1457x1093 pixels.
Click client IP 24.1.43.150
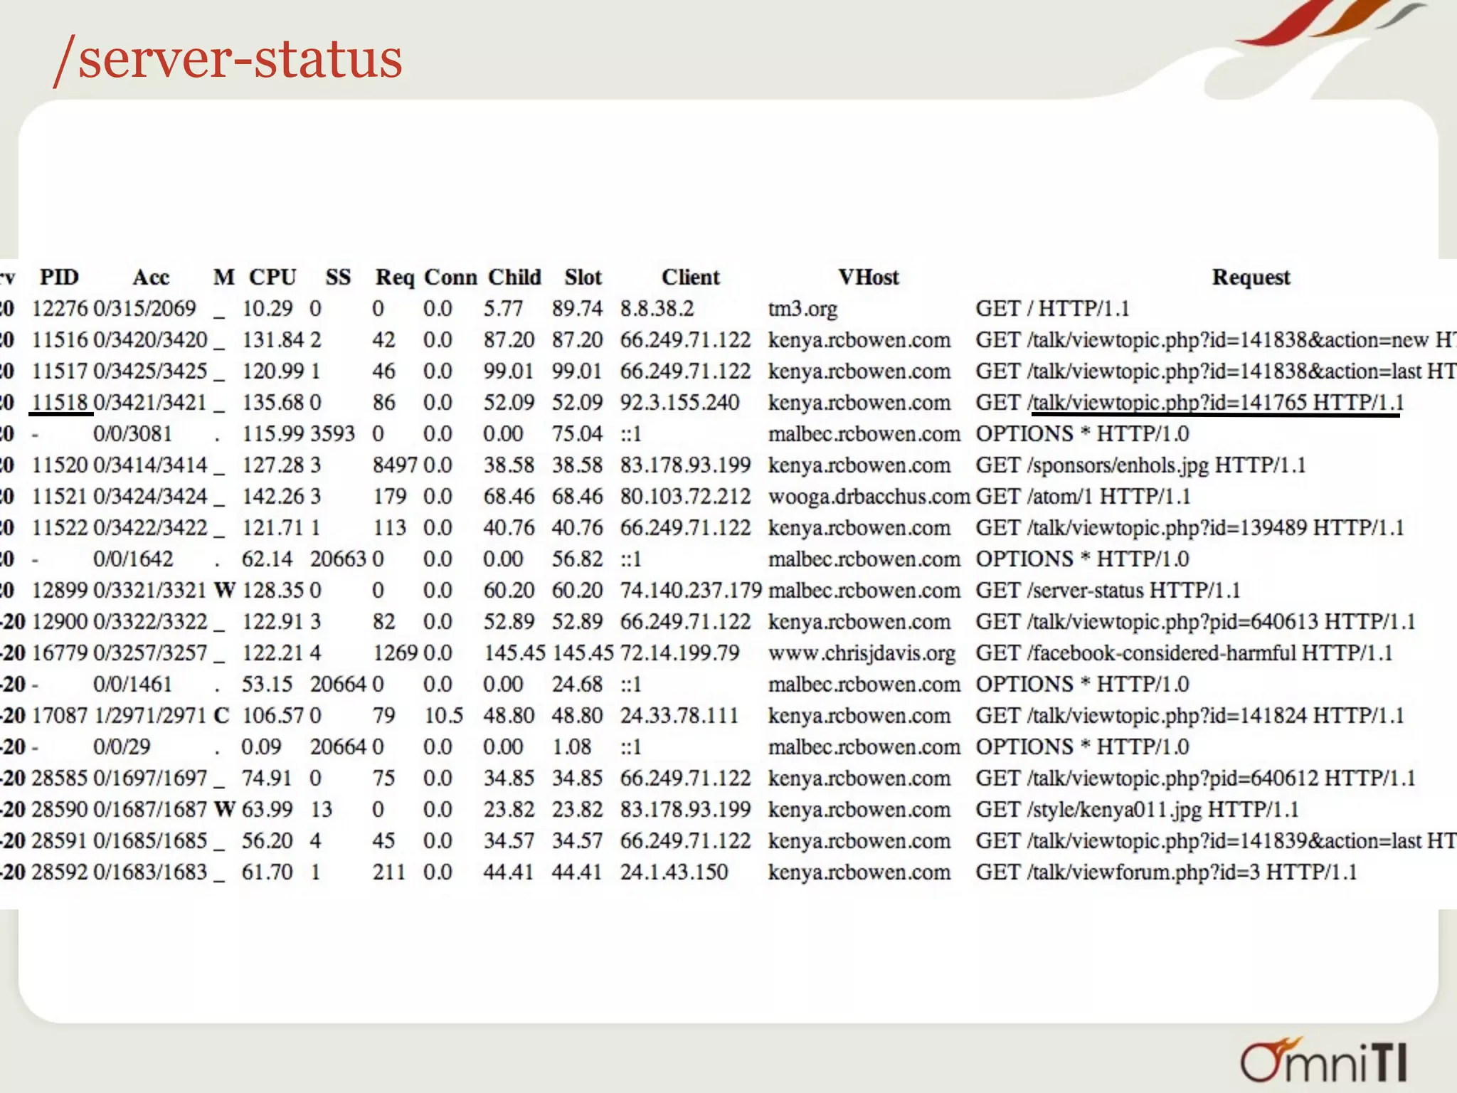click(x=674, y=872)
